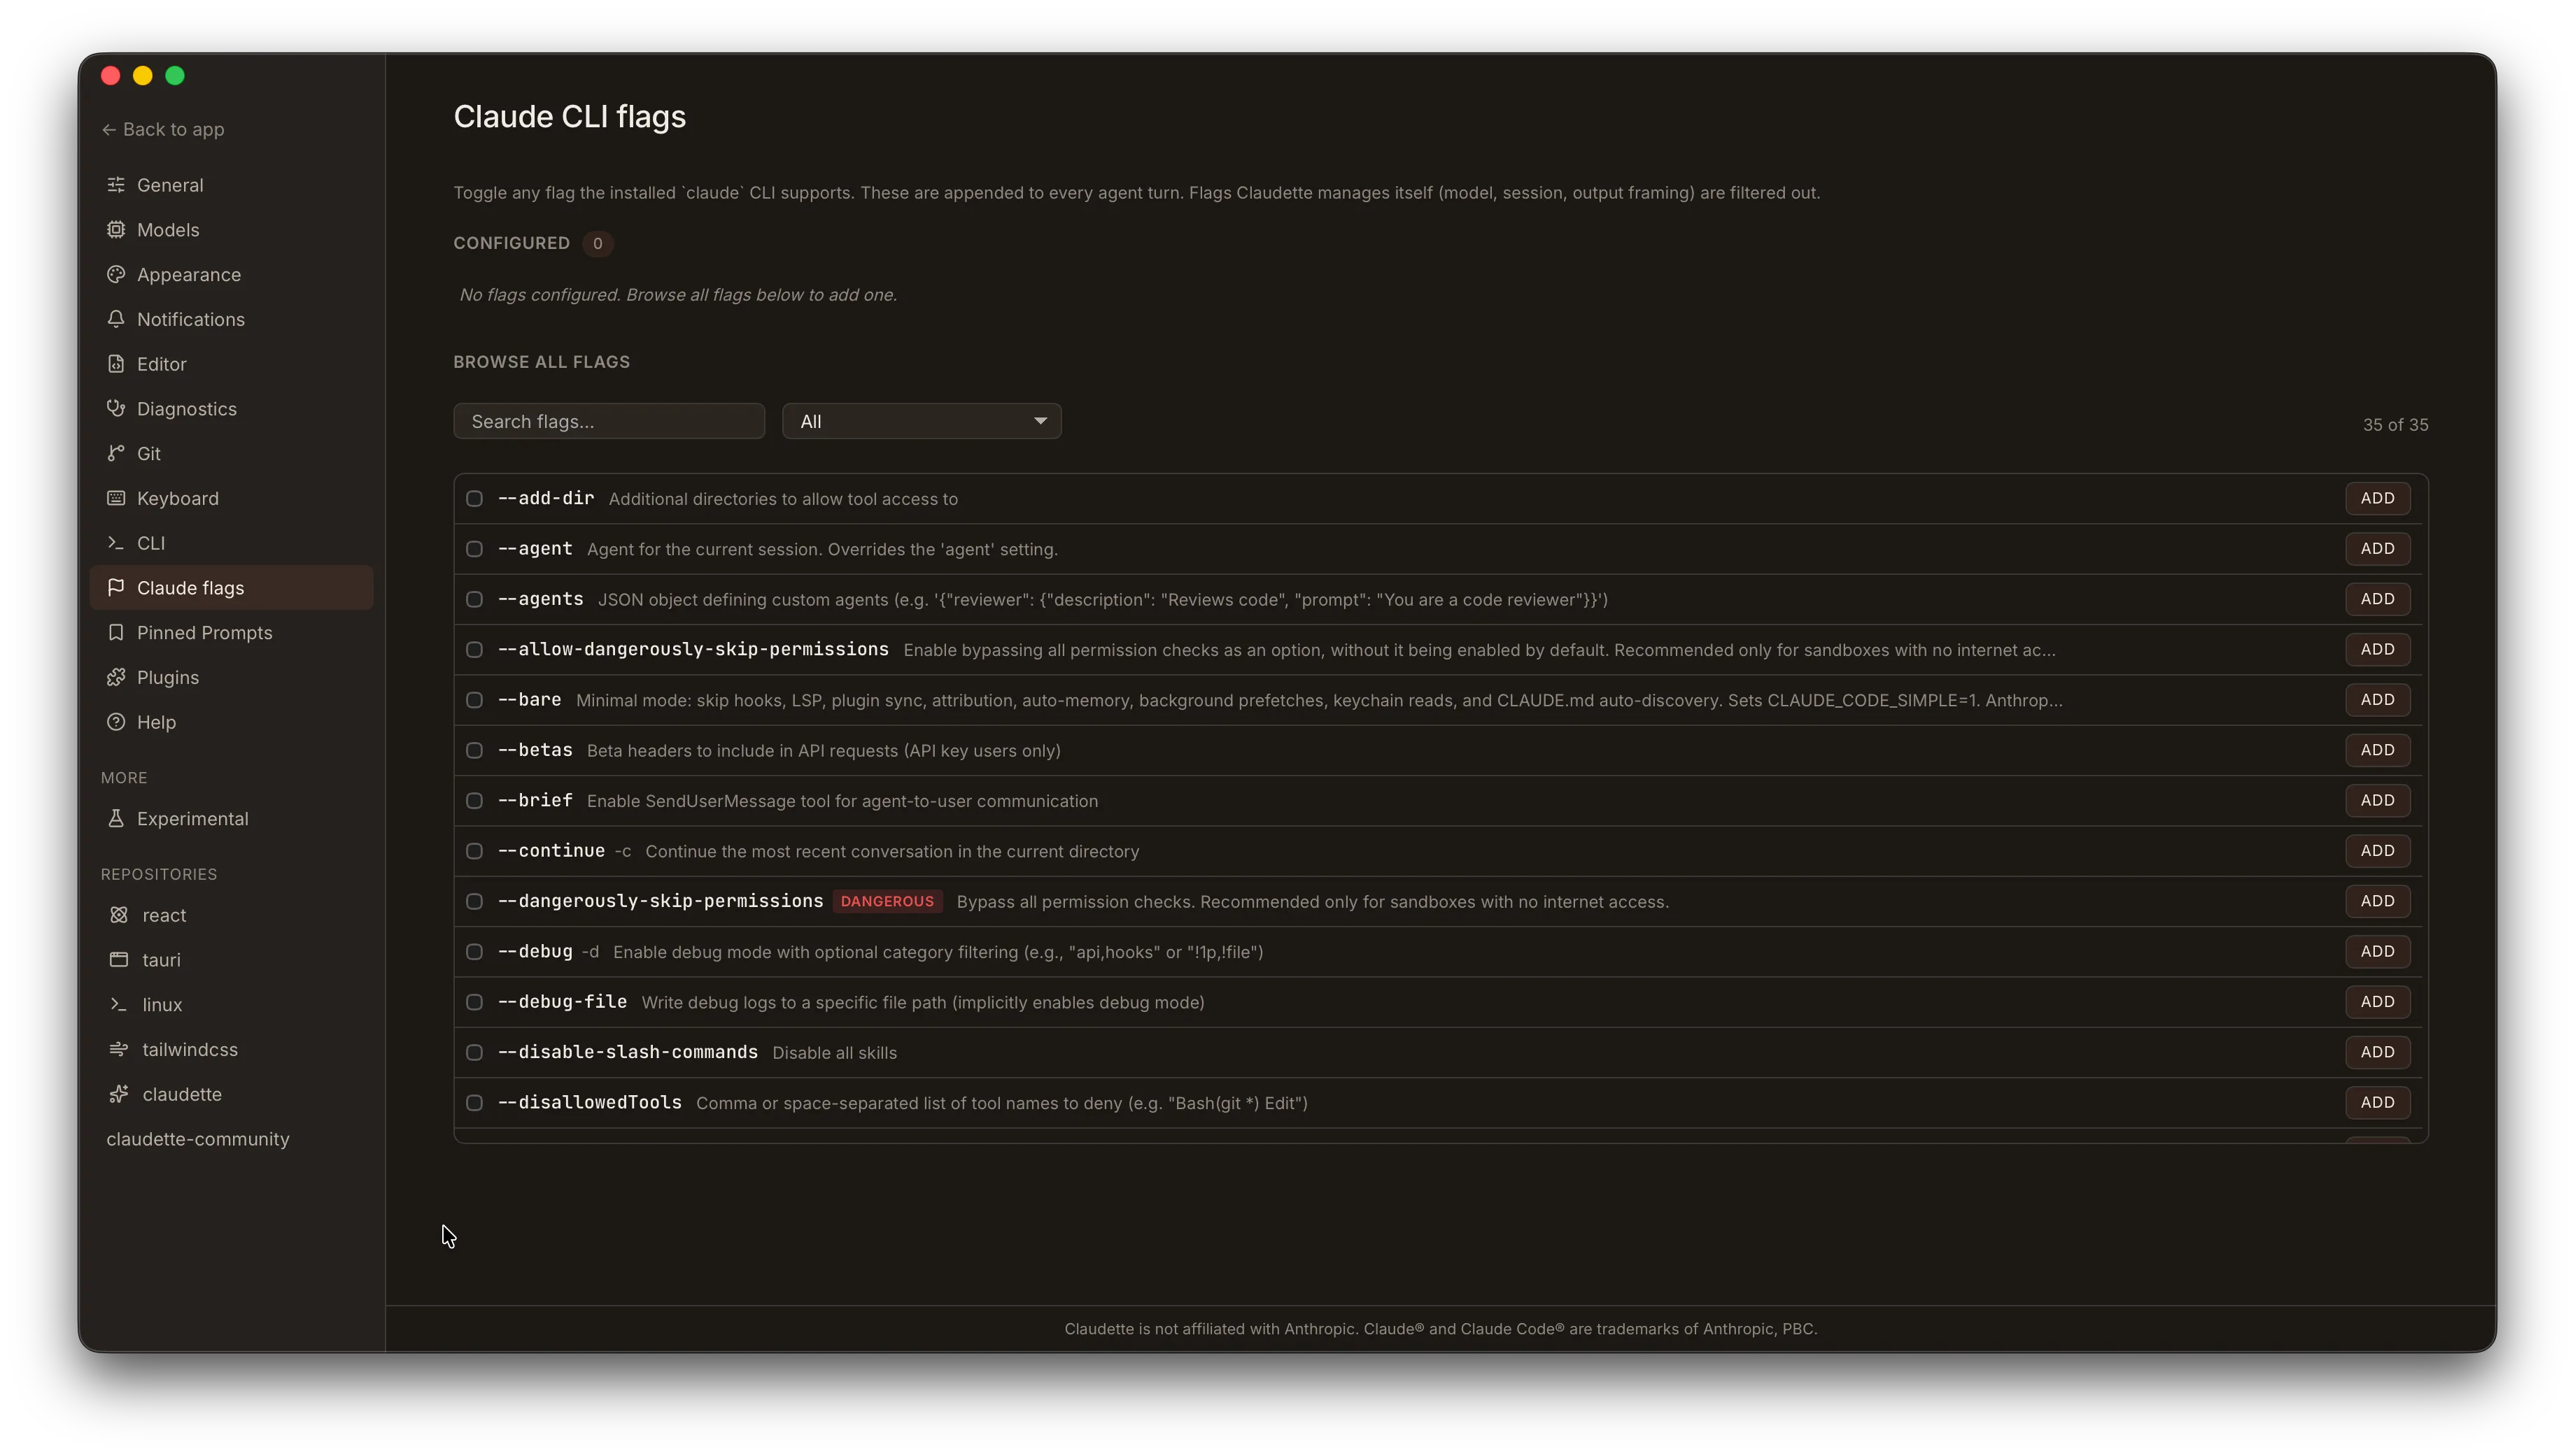The width and height of the screenshot is (2575, 1456).
Task: Click the react repository icon
Action: [x=119, y=915]
